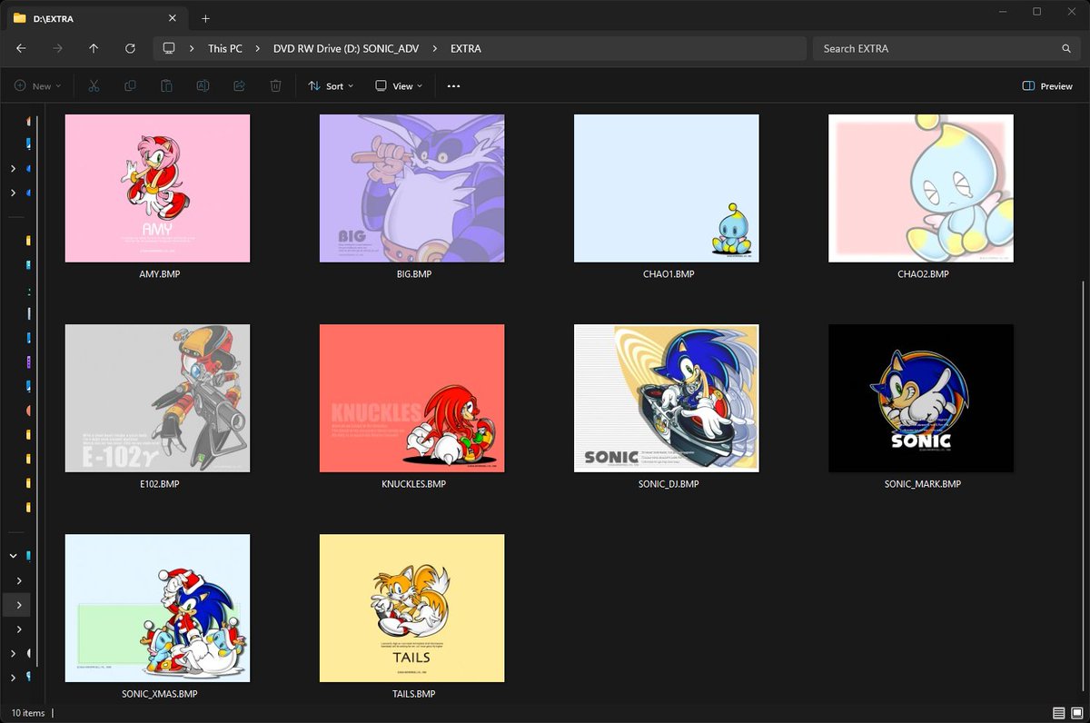Refresh the EXTRA folder view
Screen dimensions: 1090x723
130,48
